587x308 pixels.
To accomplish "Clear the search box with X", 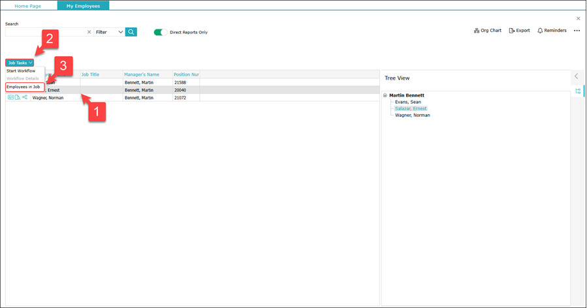I will pyautogui.click(x=89, y=32).
